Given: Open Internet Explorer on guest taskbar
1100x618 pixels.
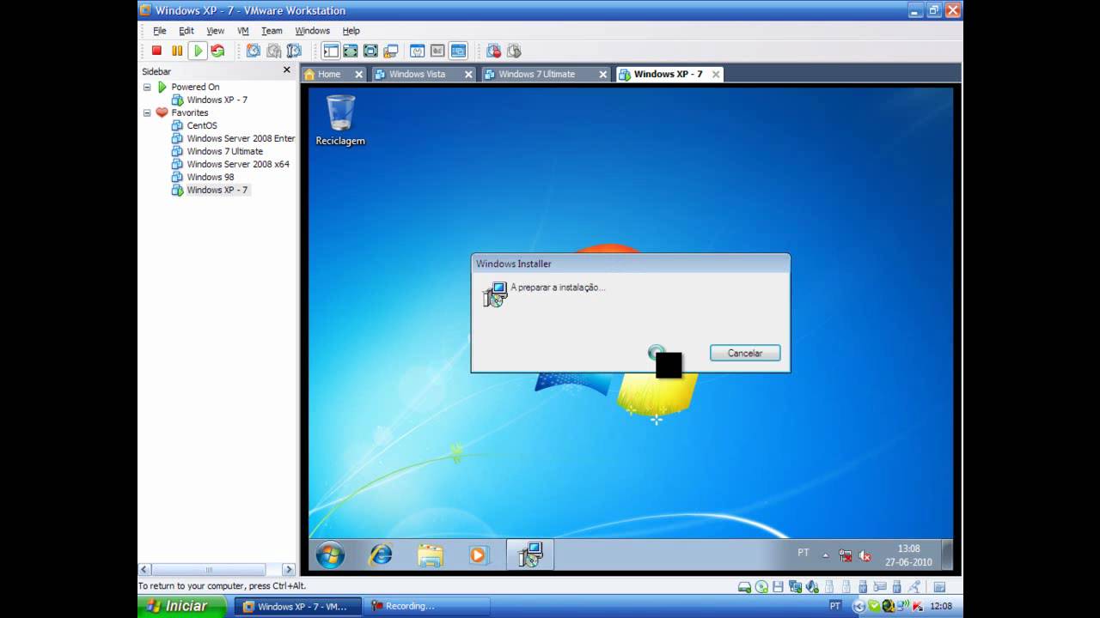Looking at the screenshot, I should pyautogui.click(x=380, y=554).
